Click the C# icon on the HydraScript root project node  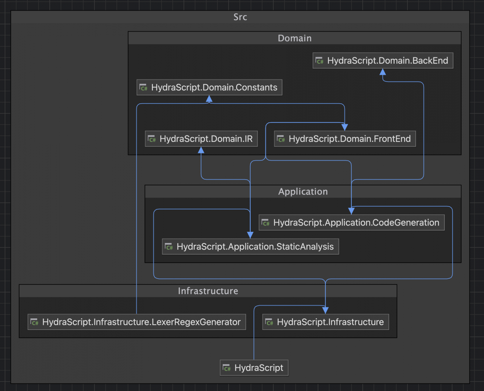coord(227,368)
